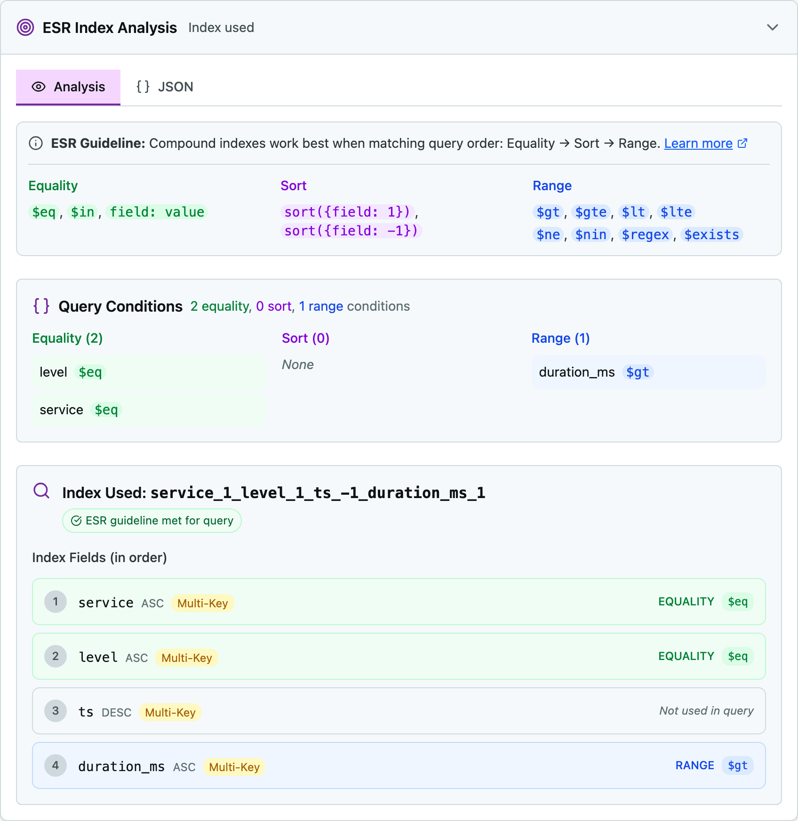Click the Equality (2) column heading
798x821 pixels.
coord(67,338)
